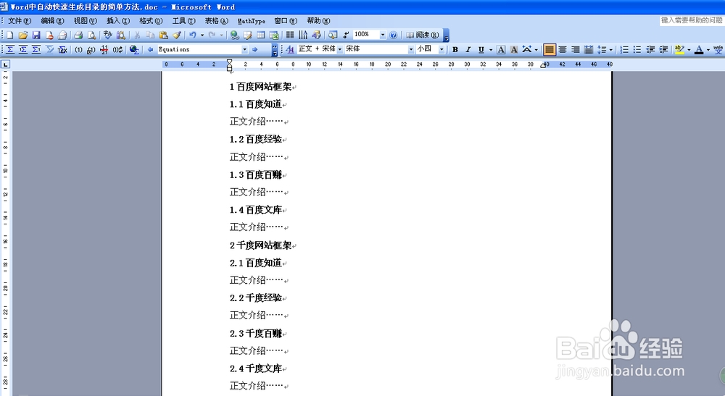Open the 格式 menu
The image size is (725, 396).
coord(151,21)
